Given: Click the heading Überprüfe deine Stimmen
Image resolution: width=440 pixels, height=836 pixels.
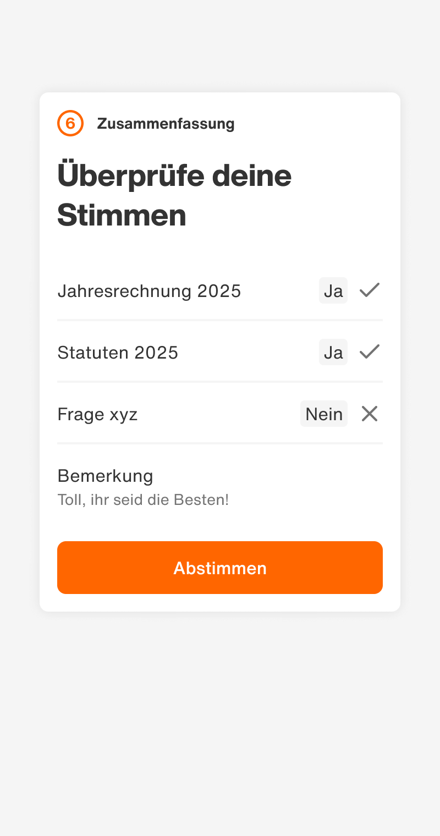Looking at the screenshot, I should pos(174,195).
